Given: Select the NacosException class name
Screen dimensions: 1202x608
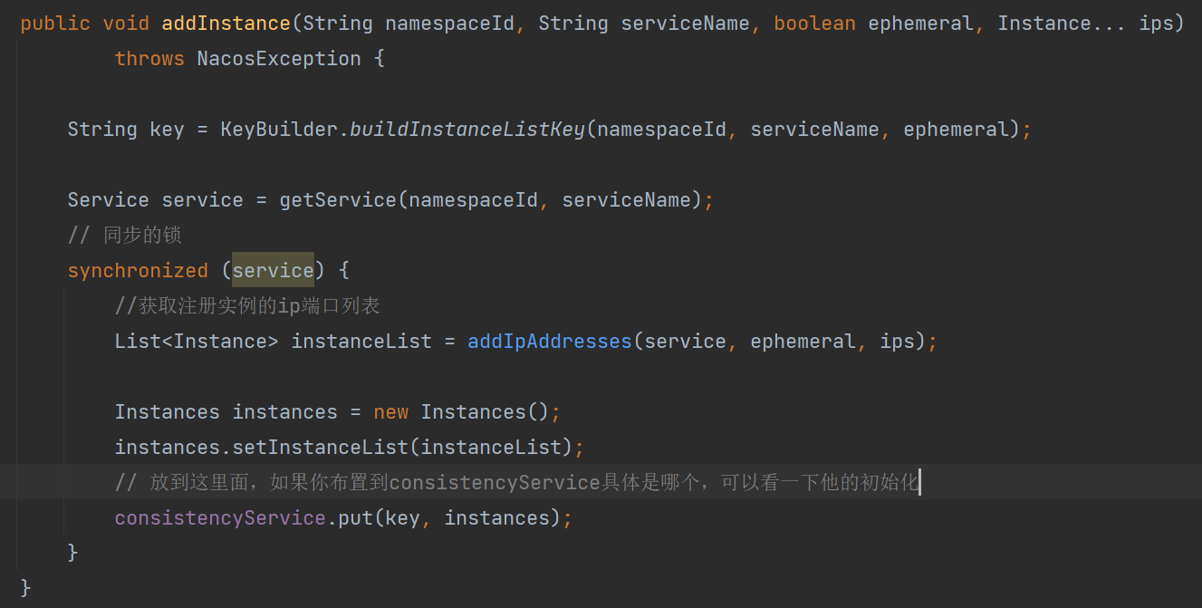Looking at the screenshot, I should pos(278,59).
